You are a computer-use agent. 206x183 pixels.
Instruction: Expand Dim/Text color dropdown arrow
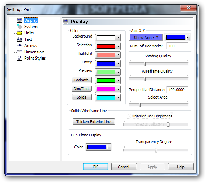[118, 89]
